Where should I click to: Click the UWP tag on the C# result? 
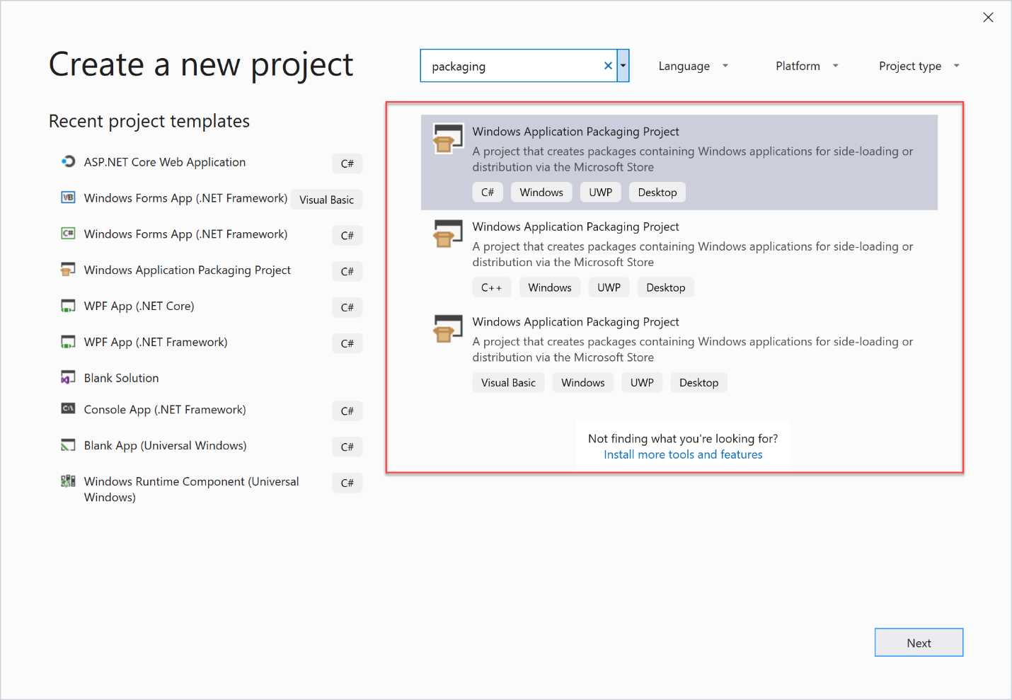coord(600,192)
